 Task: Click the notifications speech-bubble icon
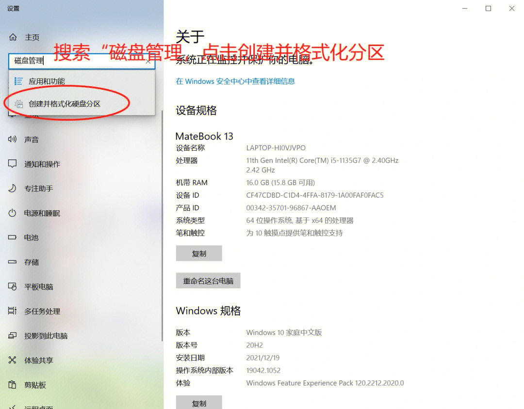tap(12, 164)
